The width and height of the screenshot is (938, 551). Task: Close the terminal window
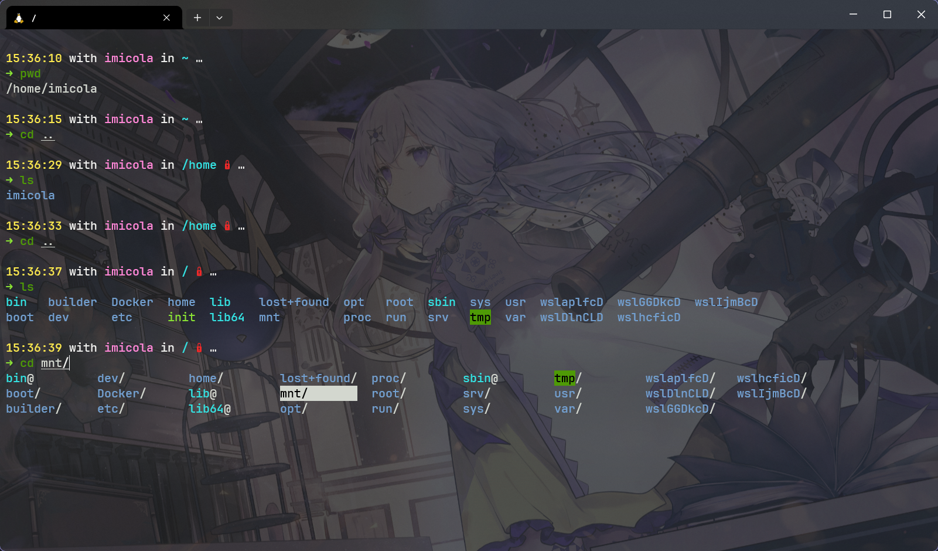tap(921, 15)
